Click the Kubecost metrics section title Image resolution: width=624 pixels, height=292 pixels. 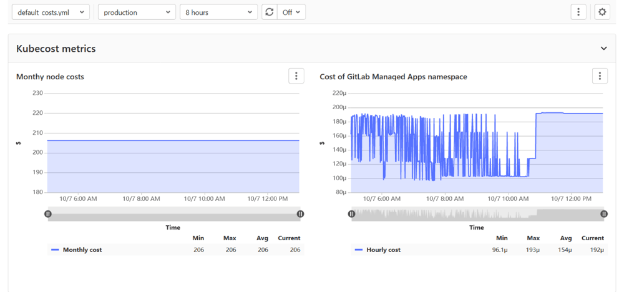pos(56,49)
